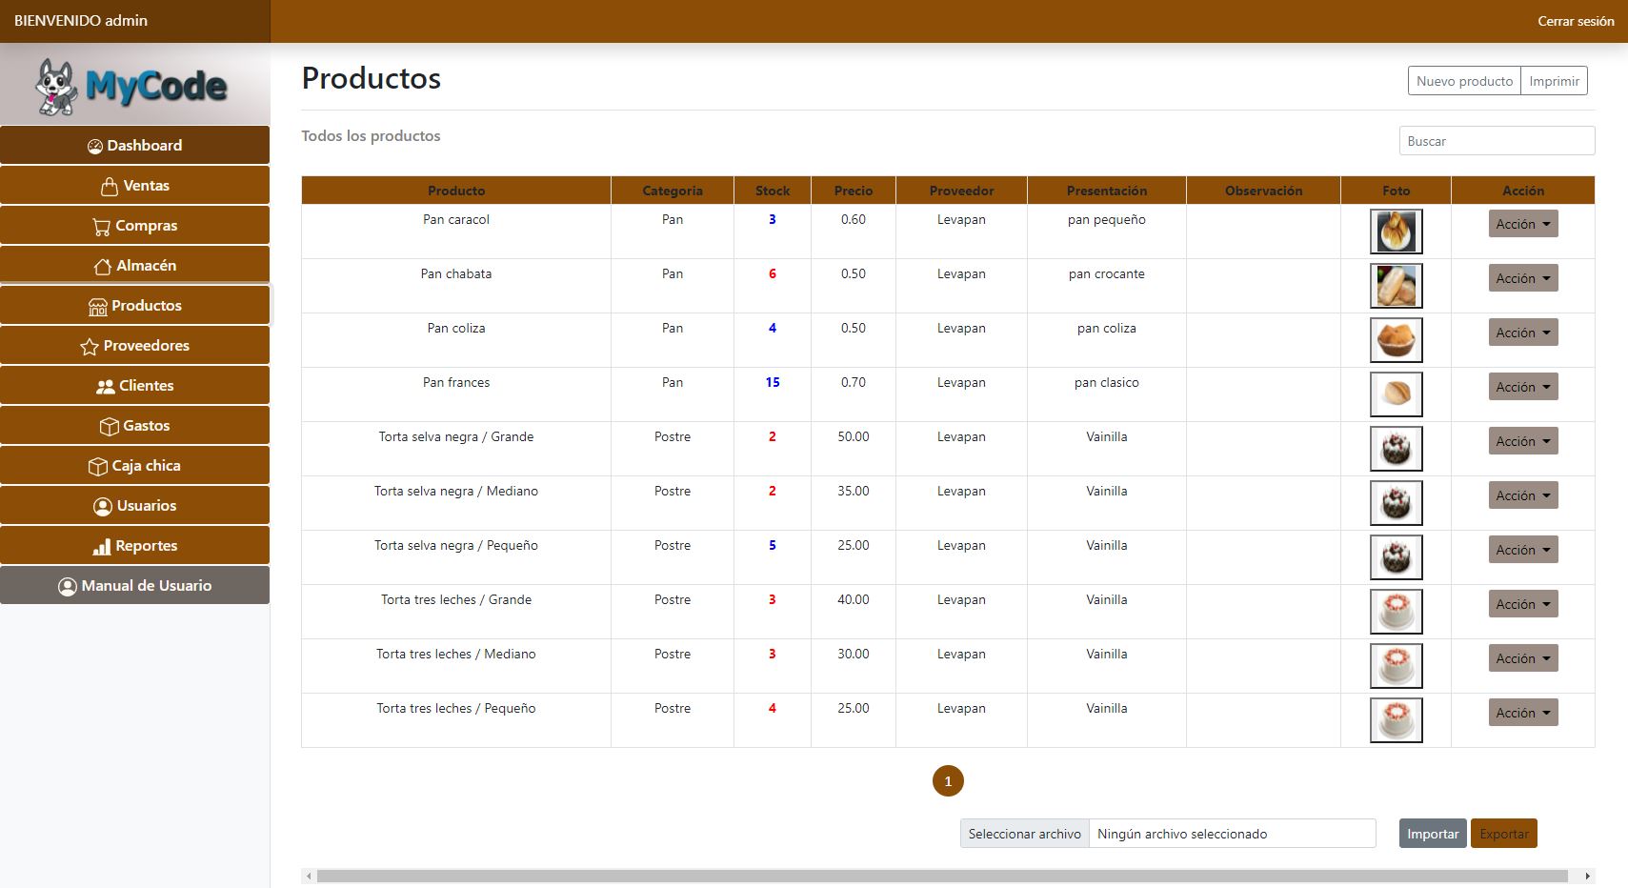Go to Caja chica section
The width and height of the screenshot is (1628, 888).
click(x=135, y=466)
